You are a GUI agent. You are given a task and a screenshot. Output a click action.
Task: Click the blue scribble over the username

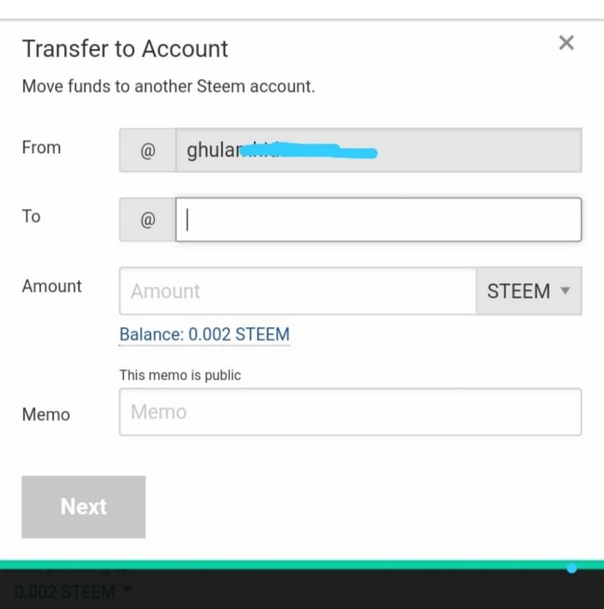[309, 151]
